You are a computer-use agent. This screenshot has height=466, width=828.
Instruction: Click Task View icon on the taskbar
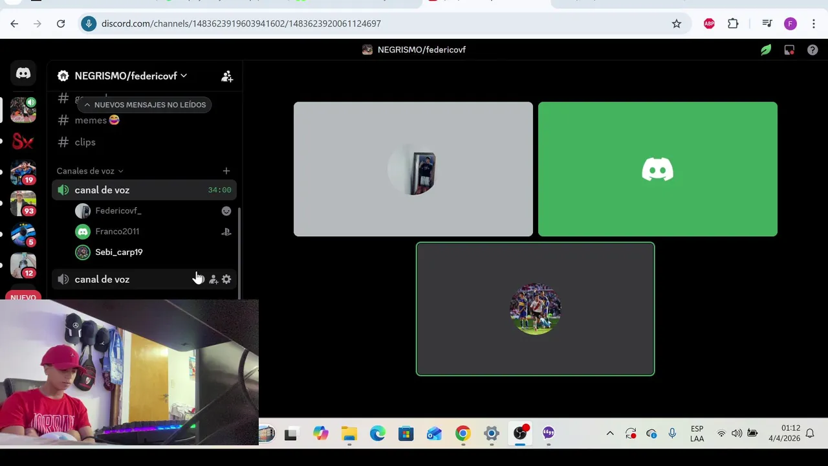(x=290, y=434)
